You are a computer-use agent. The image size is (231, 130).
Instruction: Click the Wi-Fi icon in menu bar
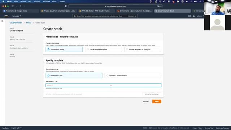[200, 1]
